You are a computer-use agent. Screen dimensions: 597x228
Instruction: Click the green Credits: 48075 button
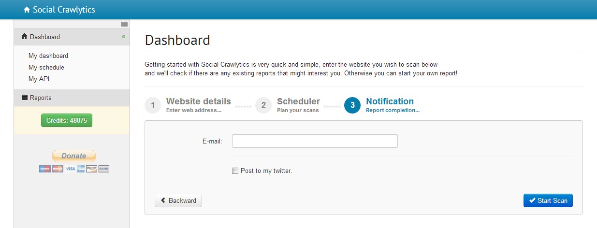click(x=67, y=120)
